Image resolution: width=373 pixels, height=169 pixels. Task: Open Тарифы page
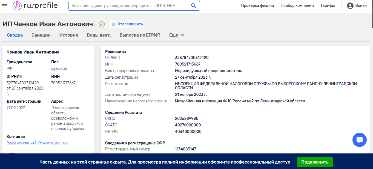click(x=328, y=5)
